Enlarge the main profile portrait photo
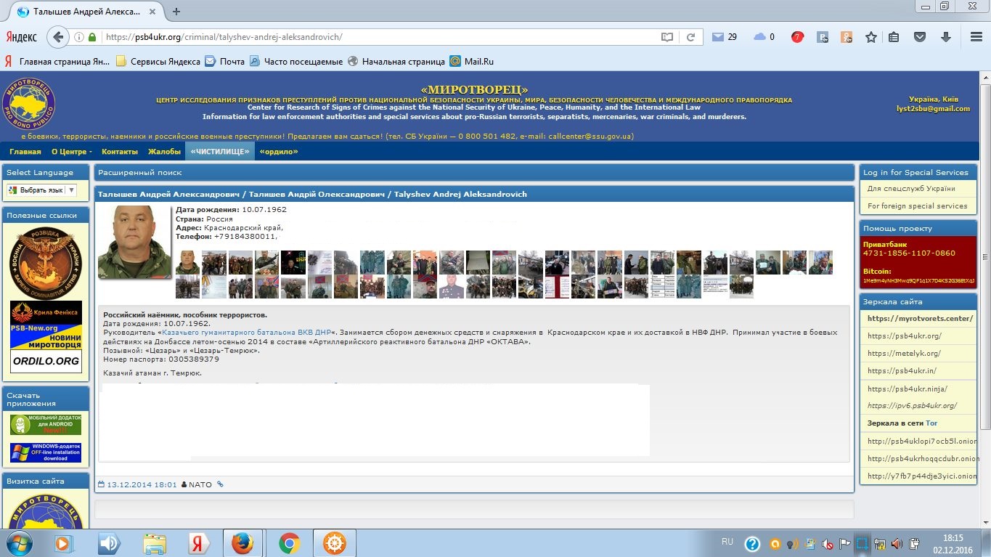991x557 pixels. tap(135, 242)
